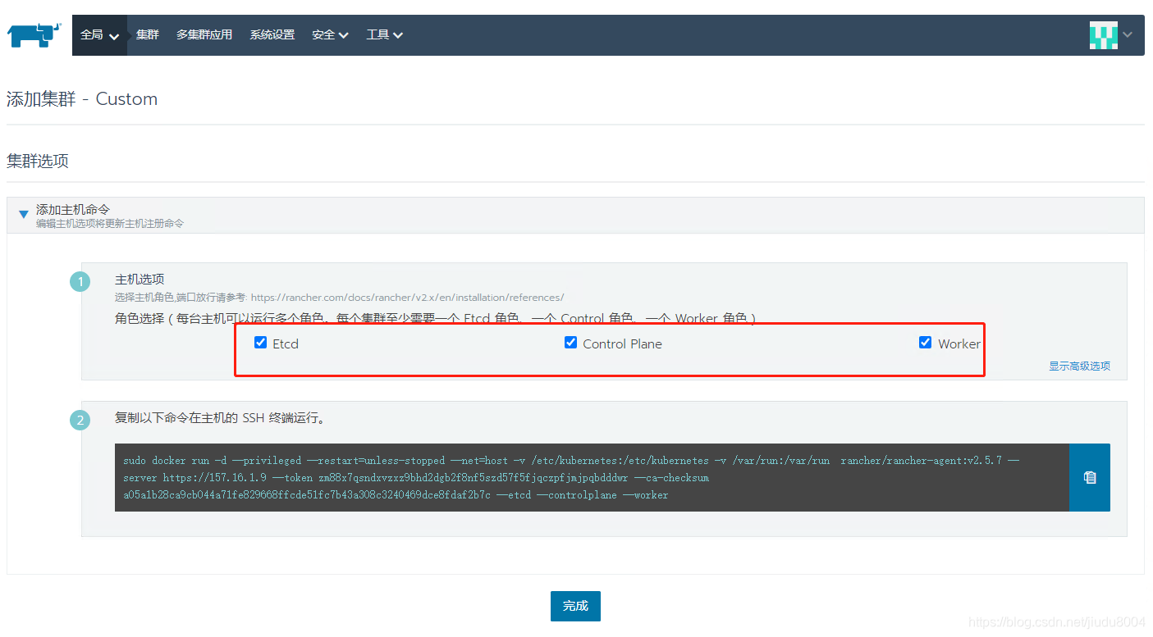Click the Rancher cow logo

pyautogui.click(x=34, y=35)
